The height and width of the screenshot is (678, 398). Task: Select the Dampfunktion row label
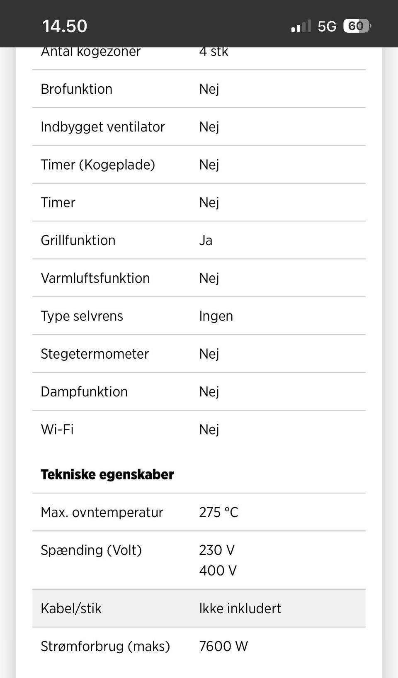(x=84, y=391)
